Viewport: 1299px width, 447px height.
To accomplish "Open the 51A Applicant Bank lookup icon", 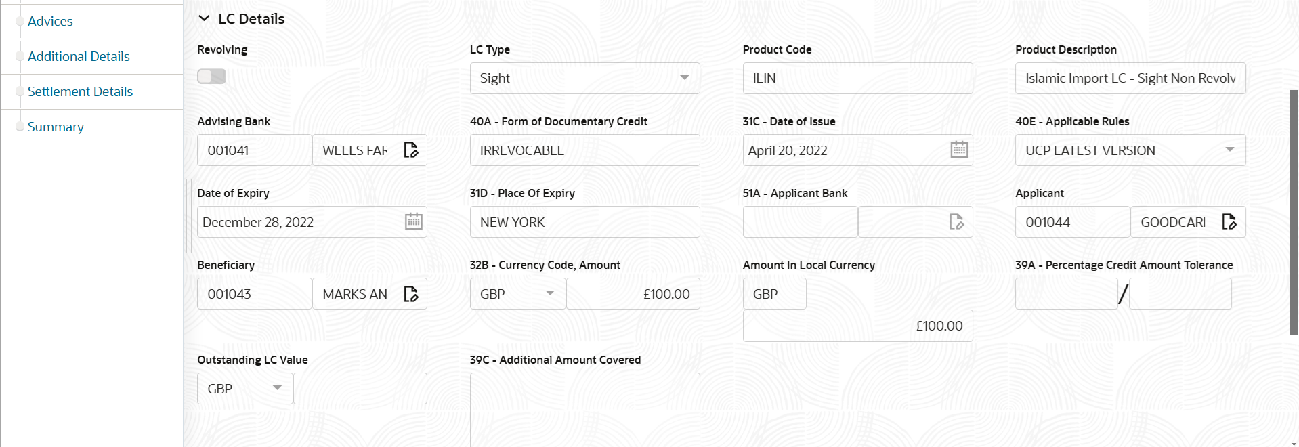I will pos(956,221).
